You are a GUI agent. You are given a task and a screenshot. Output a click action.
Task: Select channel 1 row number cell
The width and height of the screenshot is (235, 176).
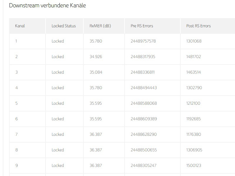(x=16, y=41)
